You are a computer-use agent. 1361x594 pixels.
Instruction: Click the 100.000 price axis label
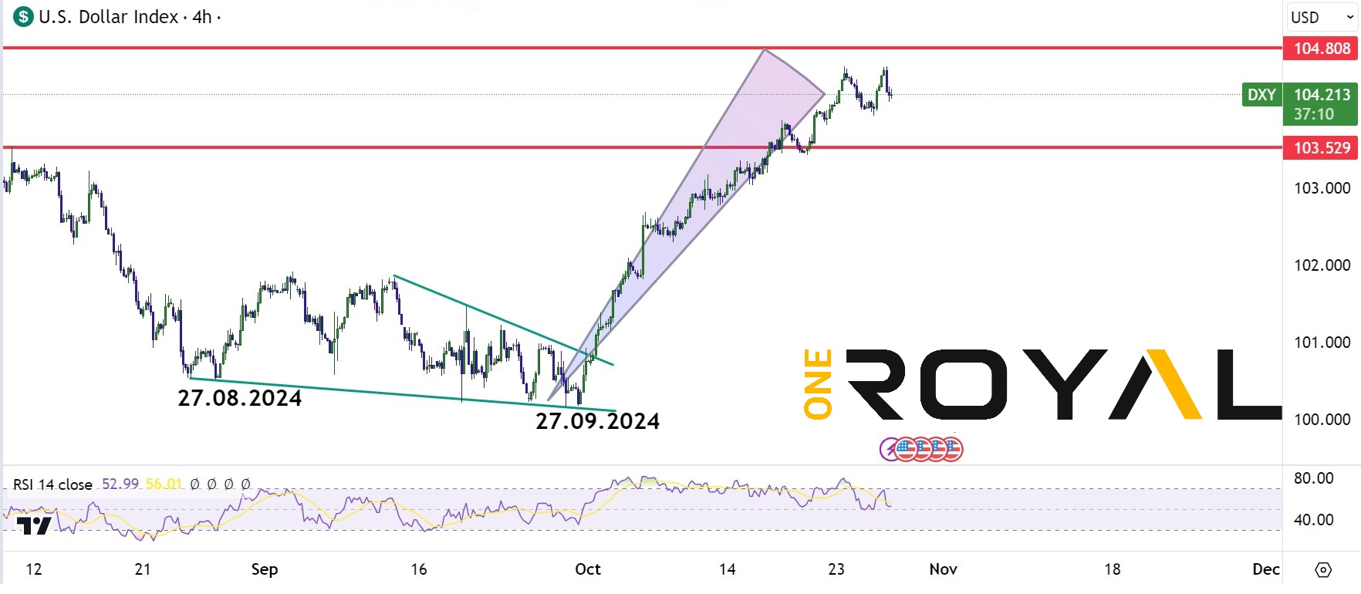click(x=1322, y=420)
